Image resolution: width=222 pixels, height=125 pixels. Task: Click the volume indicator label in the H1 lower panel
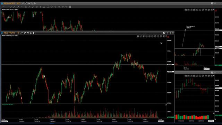click(8, 105)
